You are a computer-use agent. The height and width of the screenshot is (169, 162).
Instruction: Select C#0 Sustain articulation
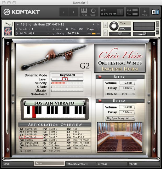tap(31, 140)
